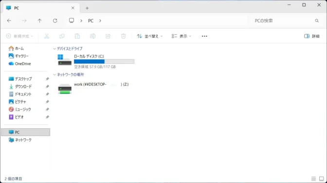Click the Cut scissors icon
327x183 pixels.
click(x=47, y=36)
